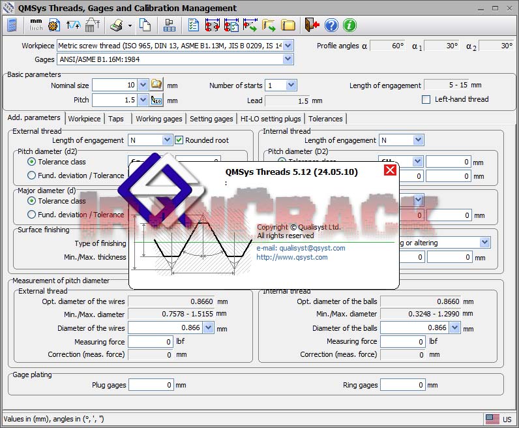Image resolution: width=519 pixels, height=428 pixels.
Task: Click the copy pages icon
Action: click(x=145, y=25)
